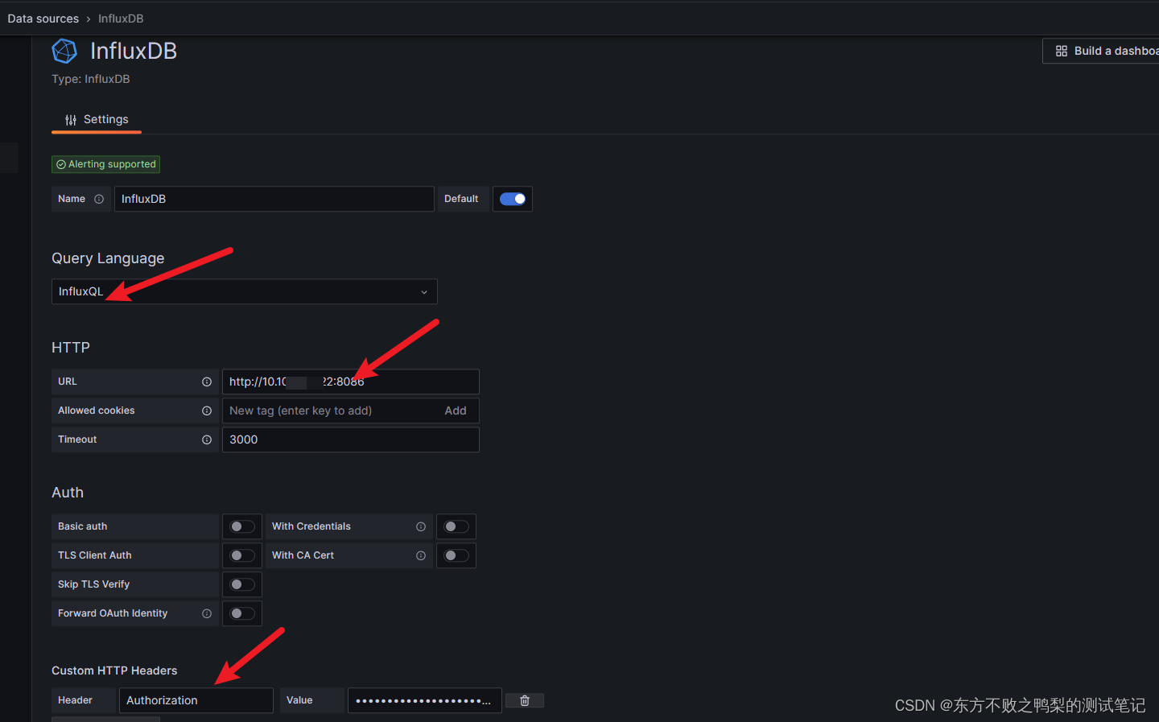Enable the With CA Cert switch
1159x722 pixels.
point(456,555)
